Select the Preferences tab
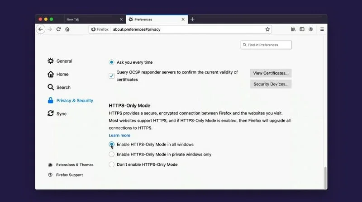The image size is (362, 202). click(157, 19)
